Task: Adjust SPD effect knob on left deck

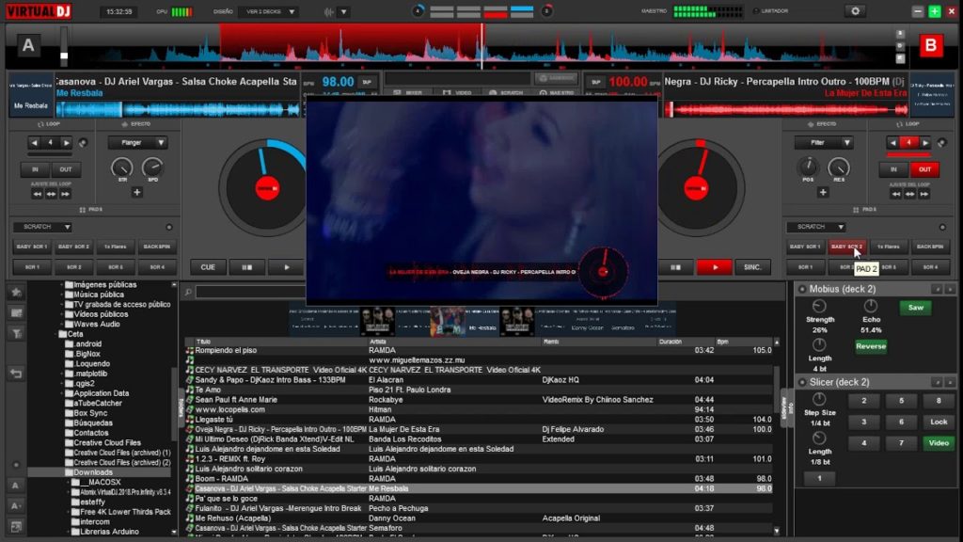Action: (x=152, y=167)
